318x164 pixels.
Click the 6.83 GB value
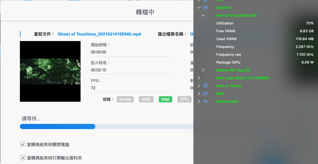307,31
